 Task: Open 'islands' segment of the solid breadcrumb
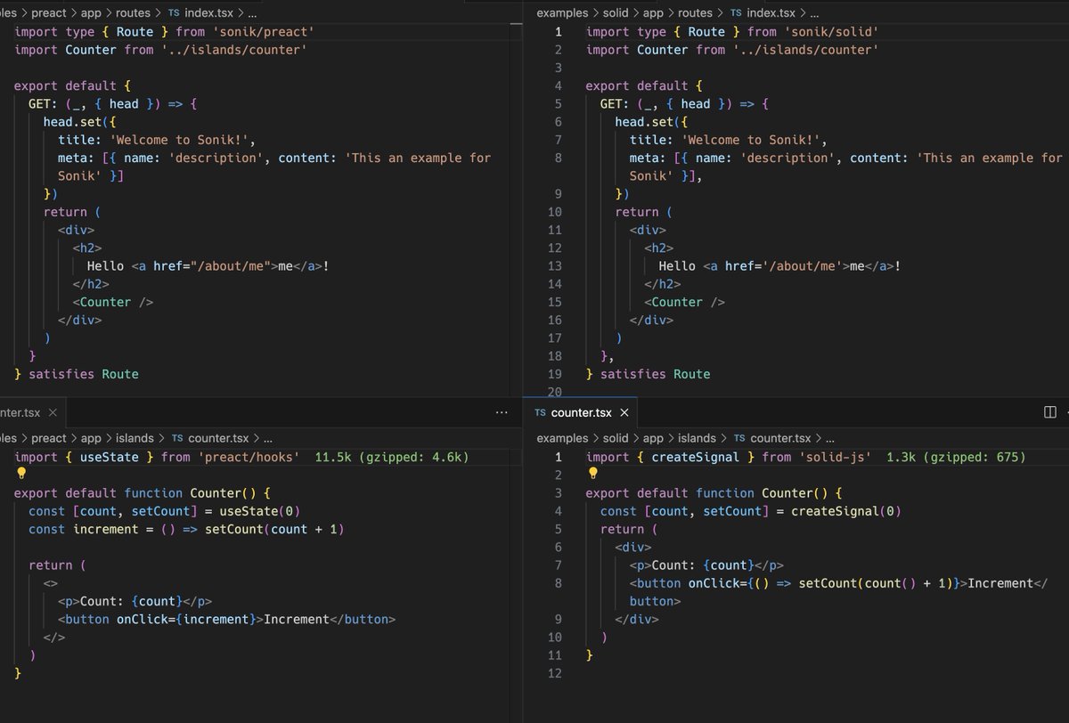tap(698, 438)
